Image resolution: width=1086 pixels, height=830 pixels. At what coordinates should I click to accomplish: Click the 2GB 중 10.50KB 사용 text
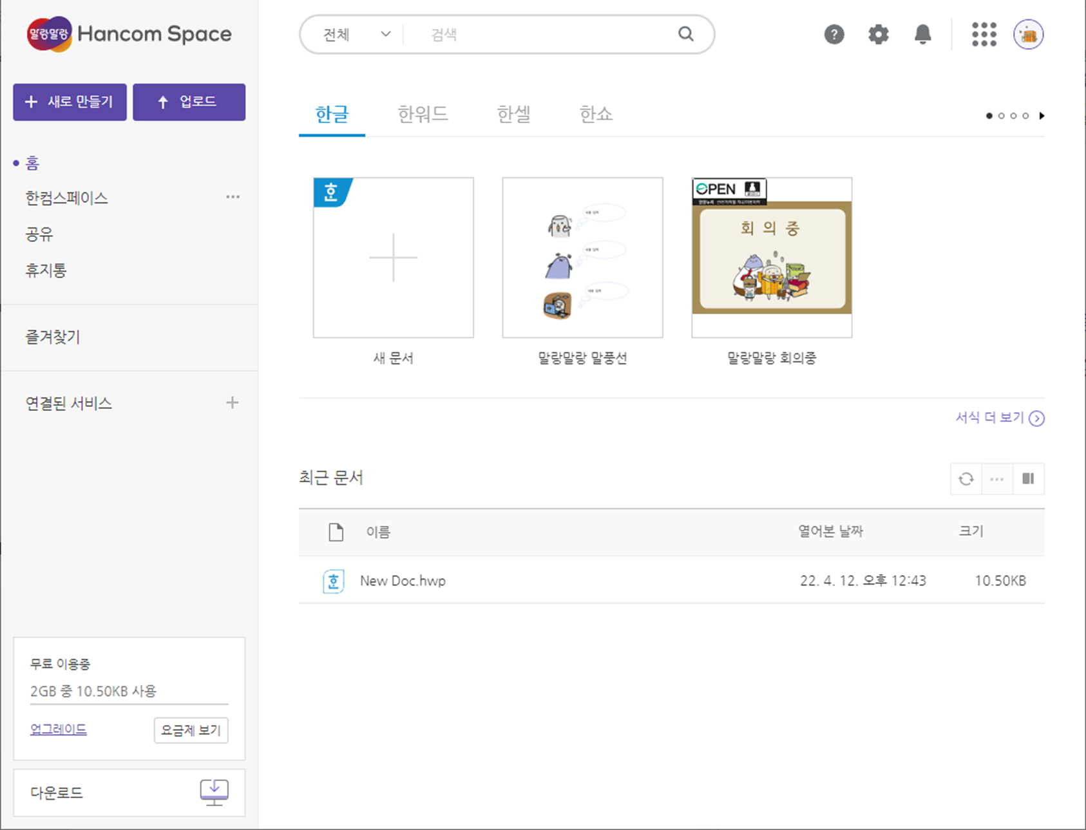tap(93, 691)
